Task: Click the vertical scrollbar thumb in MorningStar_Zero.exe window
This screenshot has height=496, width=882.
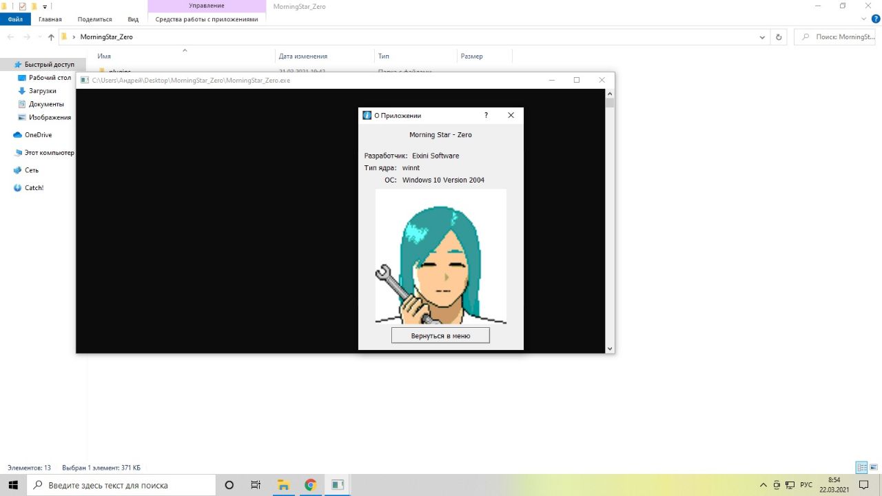Action: point(610,103)
